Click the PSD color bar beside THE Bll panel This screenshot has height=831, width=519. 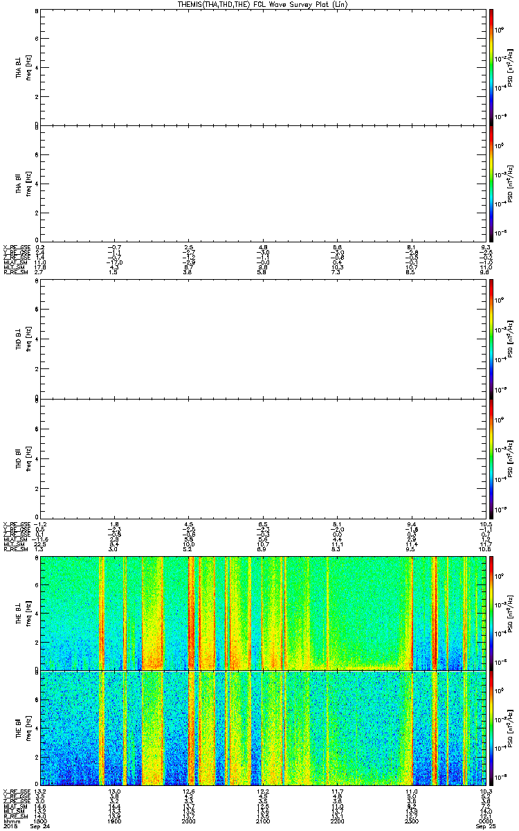(491, 729)
